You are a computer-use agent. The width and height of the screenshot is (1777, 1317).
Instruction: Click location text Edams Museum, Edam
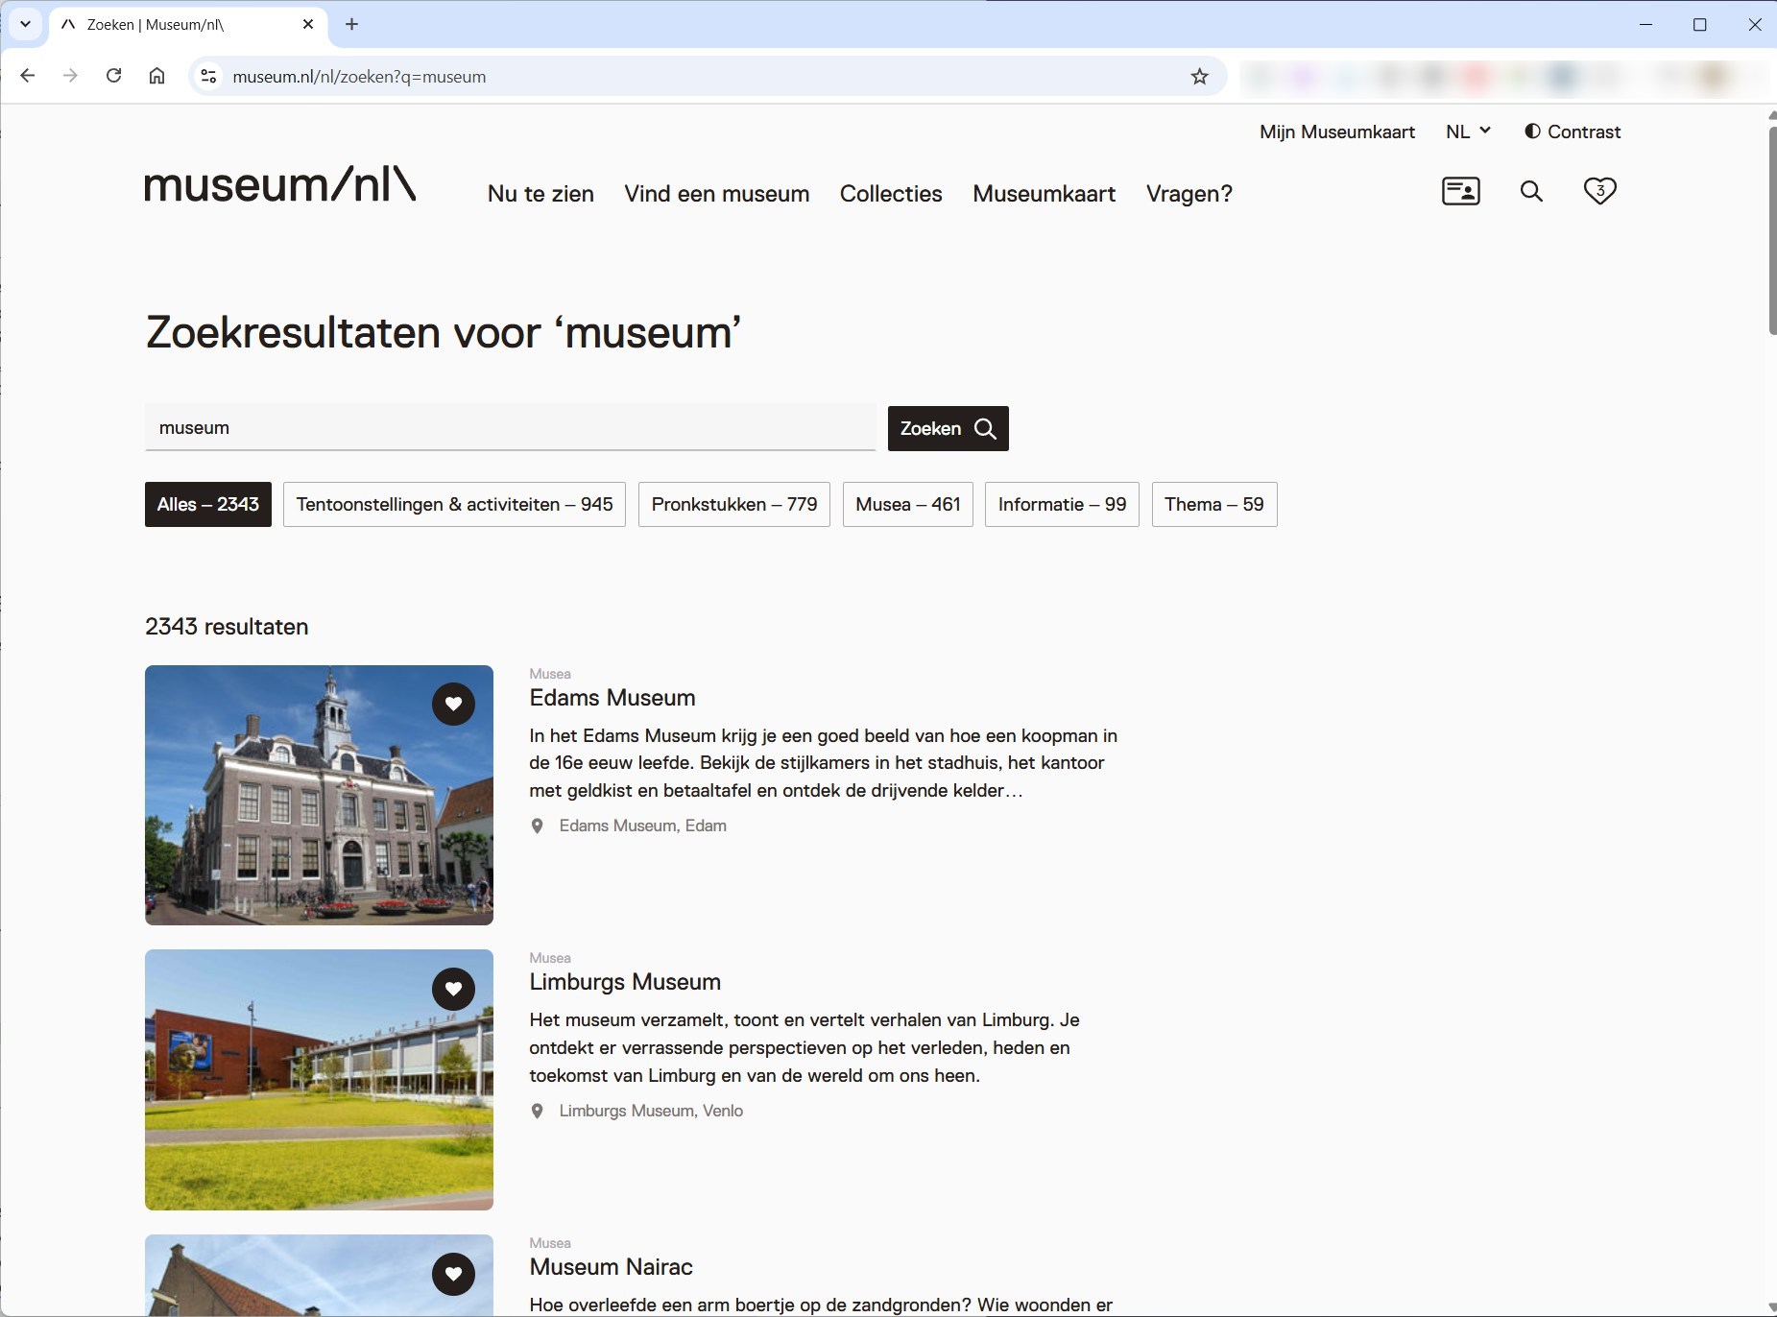tap(643, 826)
